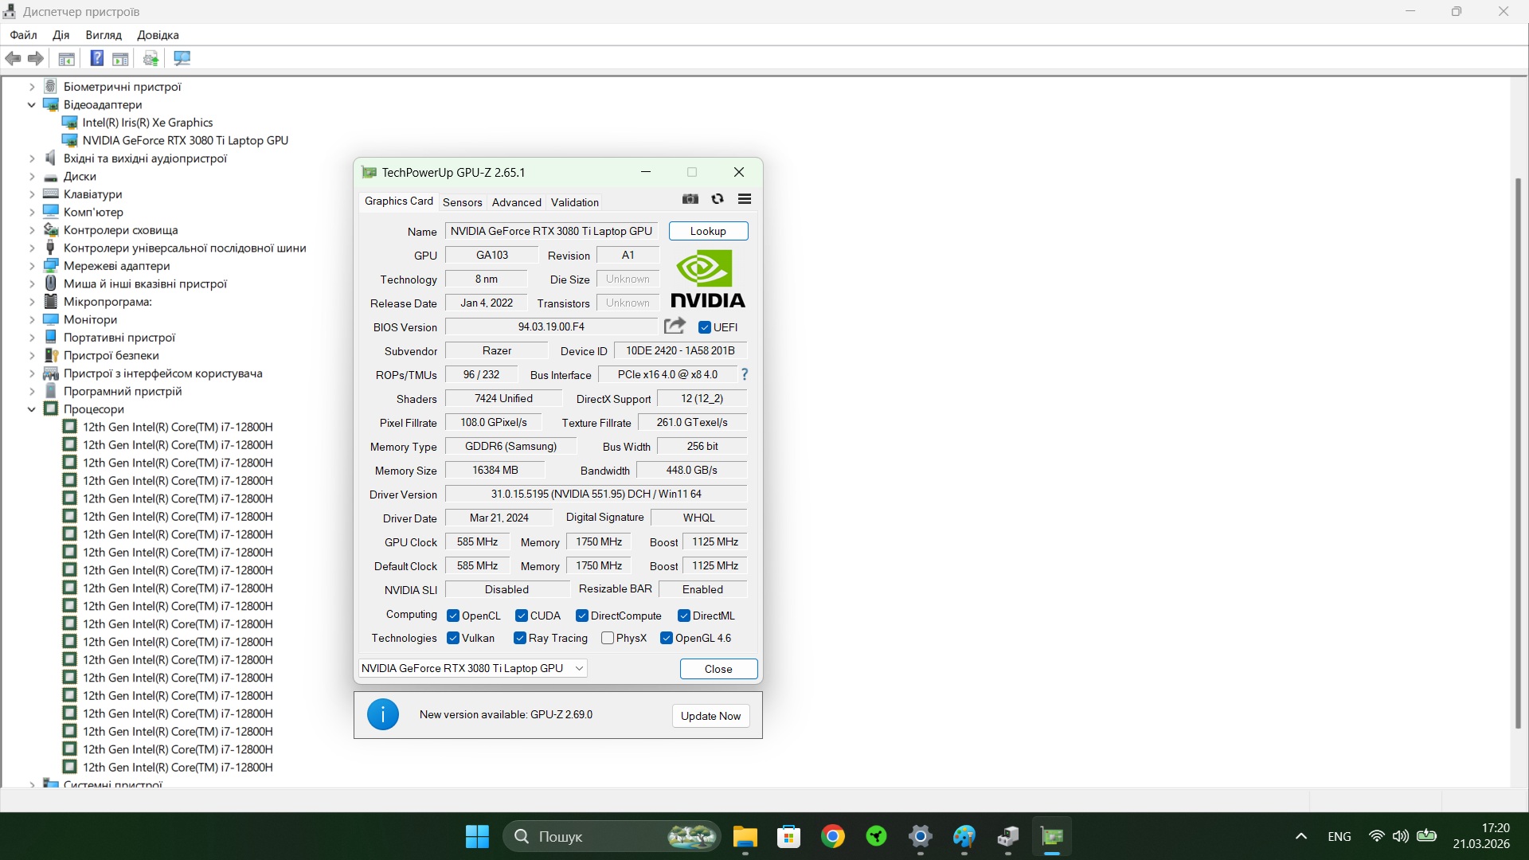Image resolution: width=1529 pixels, height=860 pixels.
Task: Open the Вигляд menu
Action: 104,35
